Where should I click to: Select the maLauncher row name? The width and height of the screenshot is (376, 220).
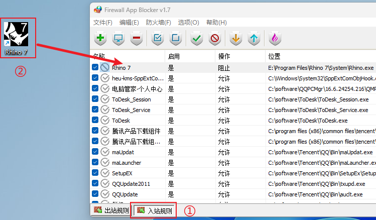[x=127, y=163]
